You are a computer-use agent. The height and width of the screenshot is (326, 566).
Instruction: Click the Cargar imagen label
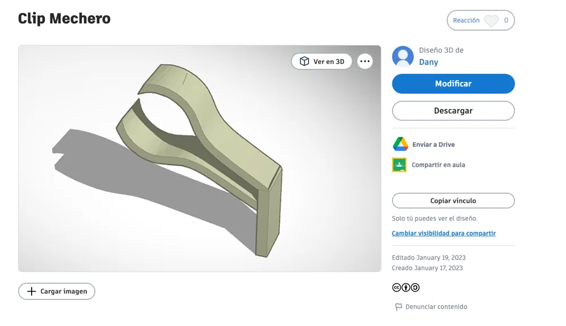click(63, 291)
